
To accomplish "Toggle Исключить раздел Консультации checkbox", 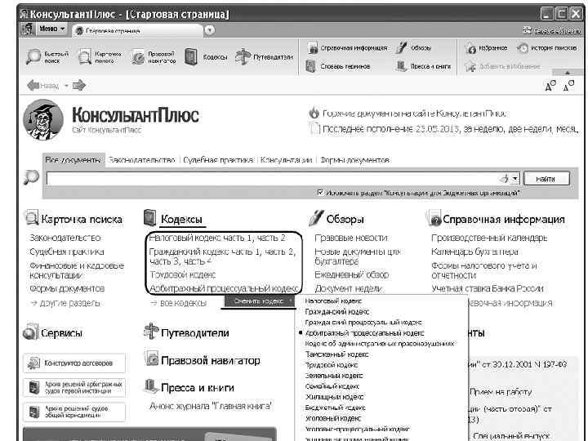I will pyautogui.click(x=320, y=193).
